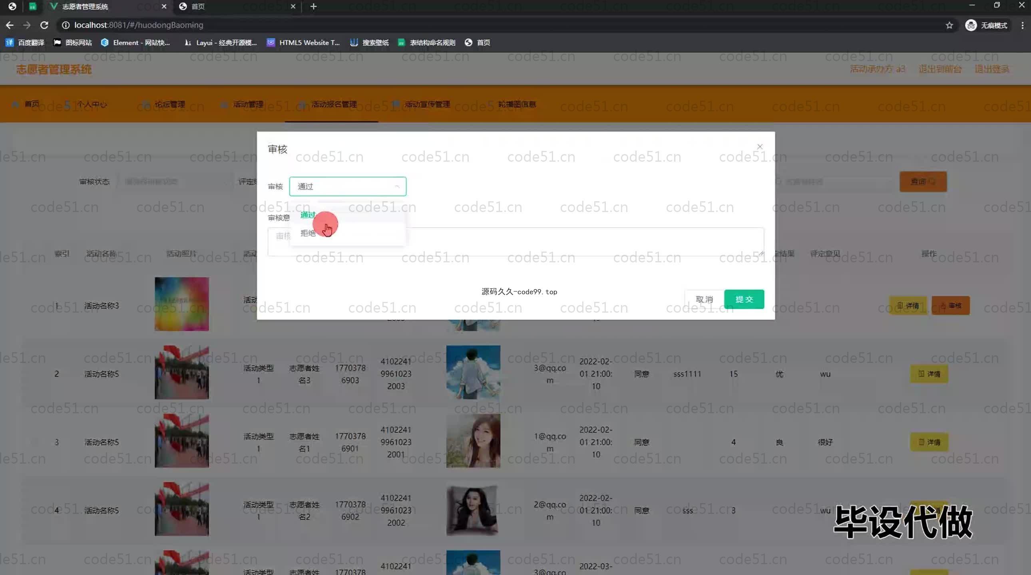Open 首页 in orange nav menu

point(26,104)
